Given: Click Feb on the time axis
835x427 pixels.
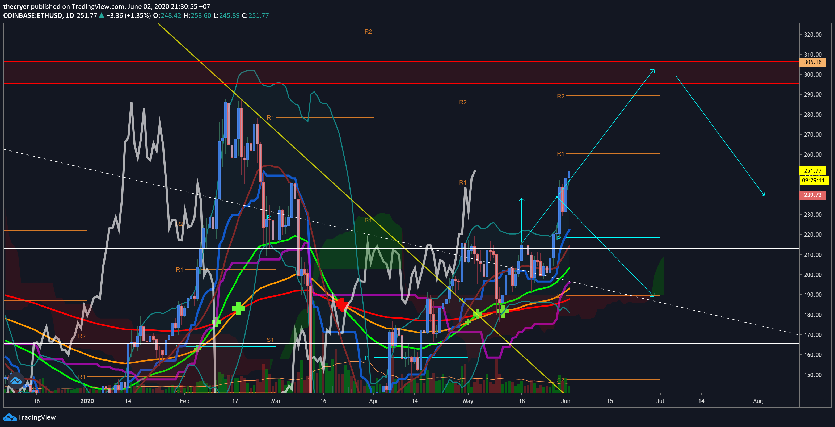Looking at the screenshot, I should tap(184, 401).
